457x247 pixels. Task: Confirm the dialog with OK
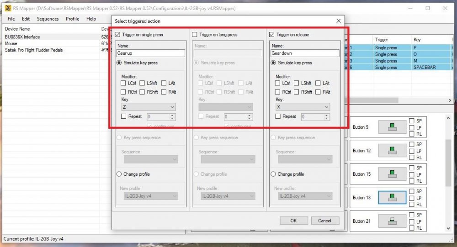pos(293,221)
